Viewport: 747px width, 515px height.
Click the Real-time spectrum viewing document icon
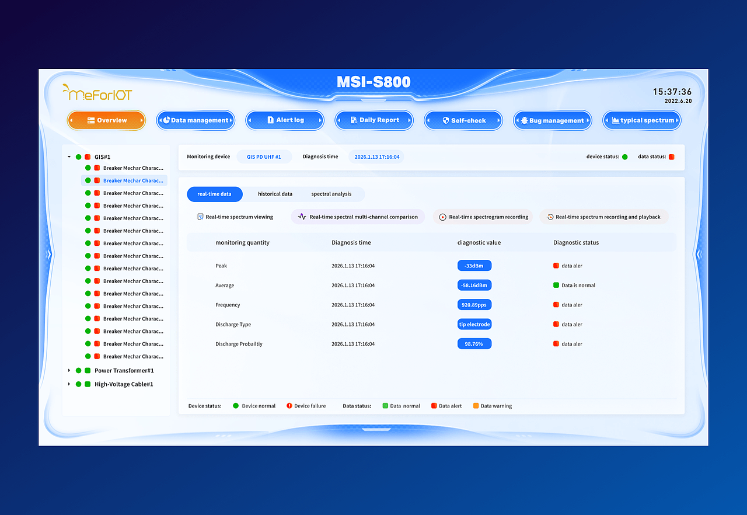coord(200,217)
